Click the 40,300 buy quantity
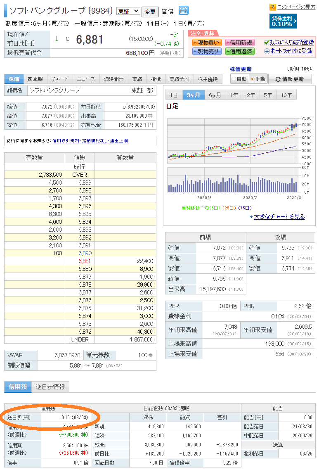This screenshot has height=472, width=319. 145,332
